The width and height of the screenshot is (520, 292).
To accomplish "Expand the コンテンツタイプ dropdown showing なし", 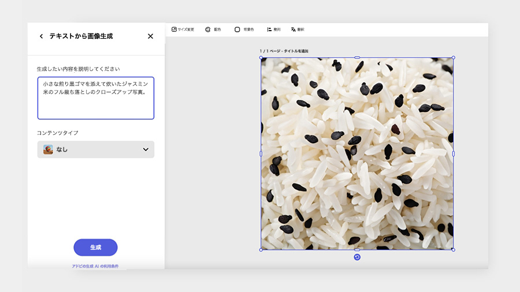I will [x=96, y=149].
